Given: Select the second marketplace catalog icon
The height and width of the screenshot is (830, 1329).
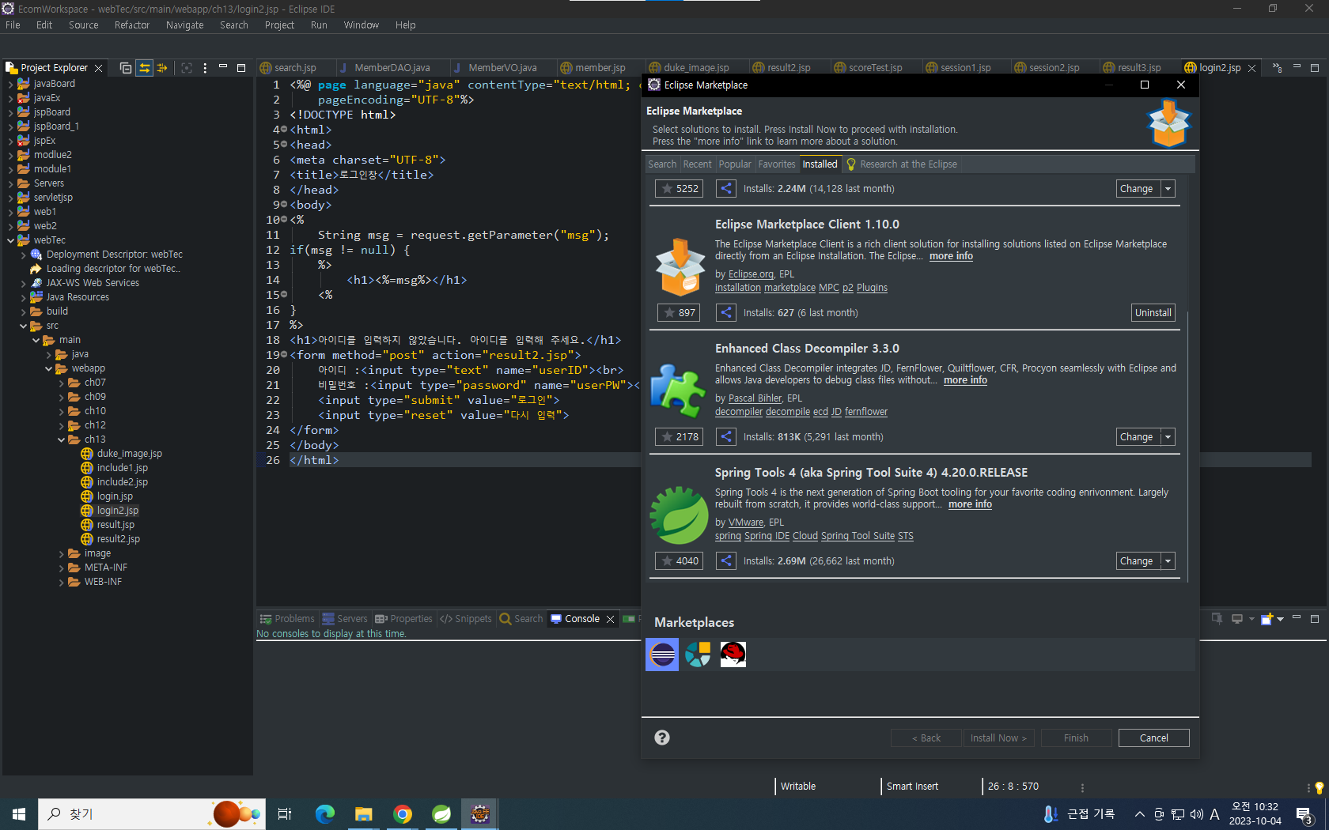Looking at the screenshot, I should click(x=698, y=655).
